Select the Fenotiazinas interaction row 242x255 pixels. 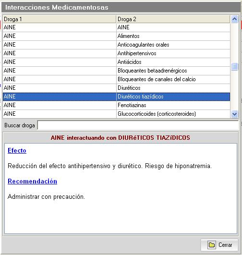(117, 105)
